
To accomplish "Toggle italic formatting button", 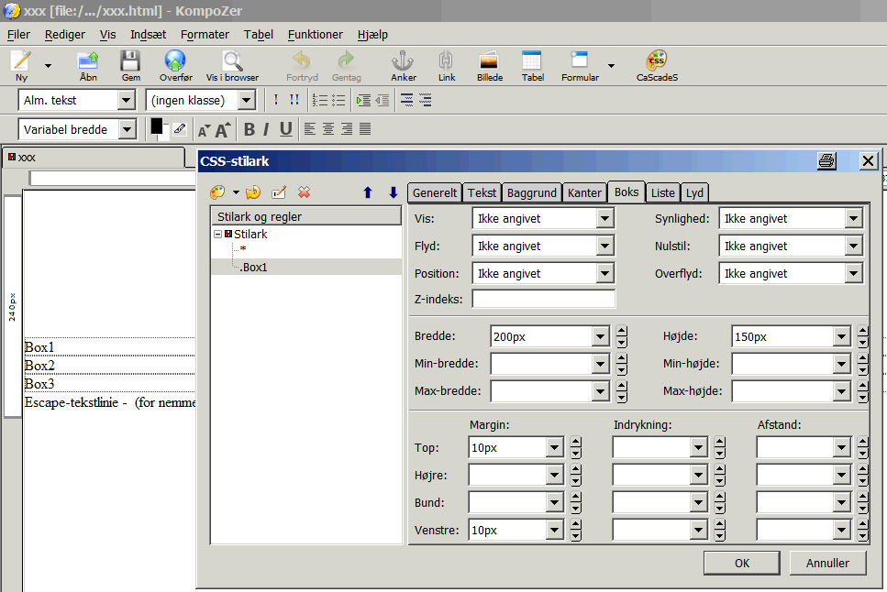I will click(x=266, y=129).
